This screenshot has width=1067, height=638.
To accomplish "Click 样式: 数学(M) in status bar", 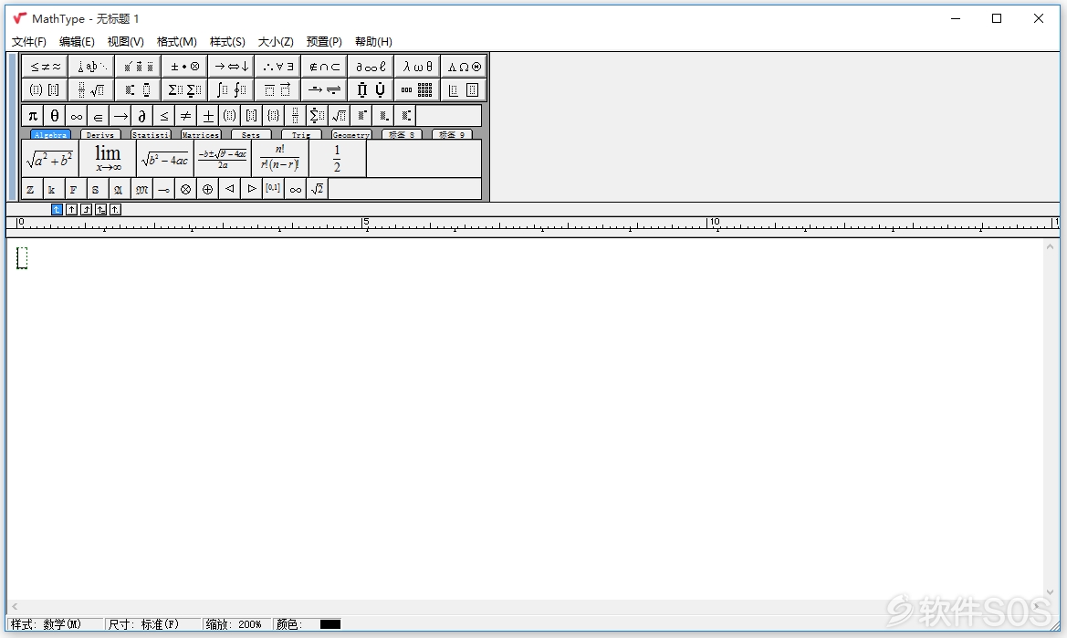I will click(x=55, y=624).
